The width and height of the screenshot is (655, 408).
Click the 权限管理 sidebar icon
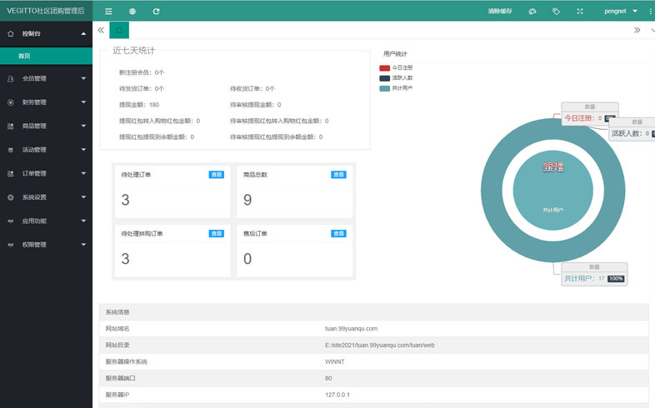(11, 245)
